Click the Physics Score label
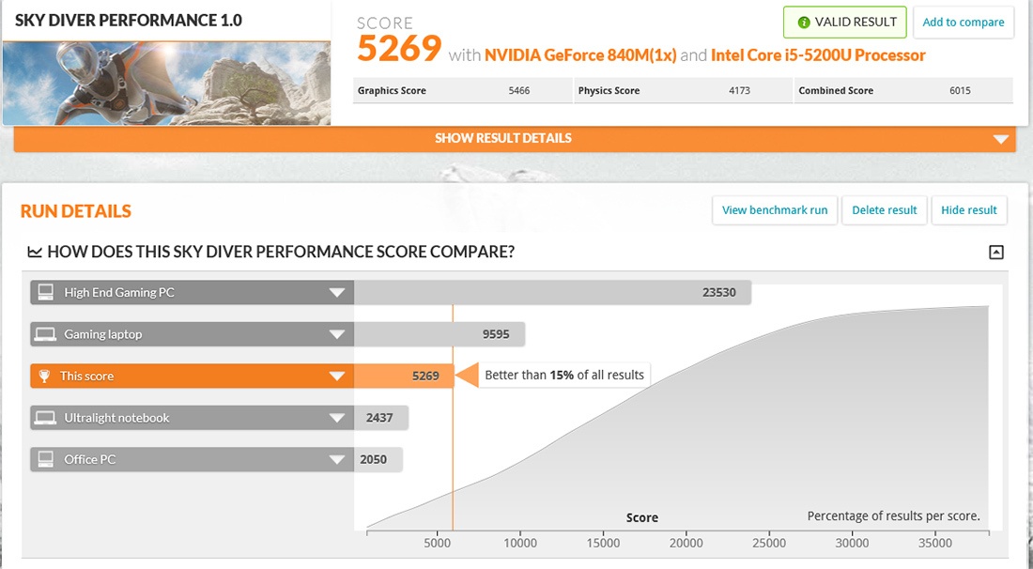Screen dimensions: 1033x569 click(609, 91)
